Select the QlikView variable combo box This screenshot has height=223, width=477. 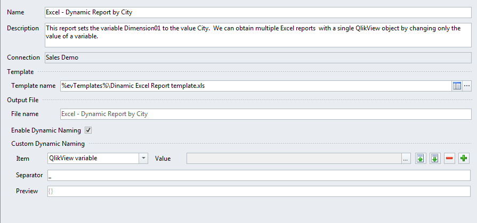pyautogui.click(x=98, y=158)
